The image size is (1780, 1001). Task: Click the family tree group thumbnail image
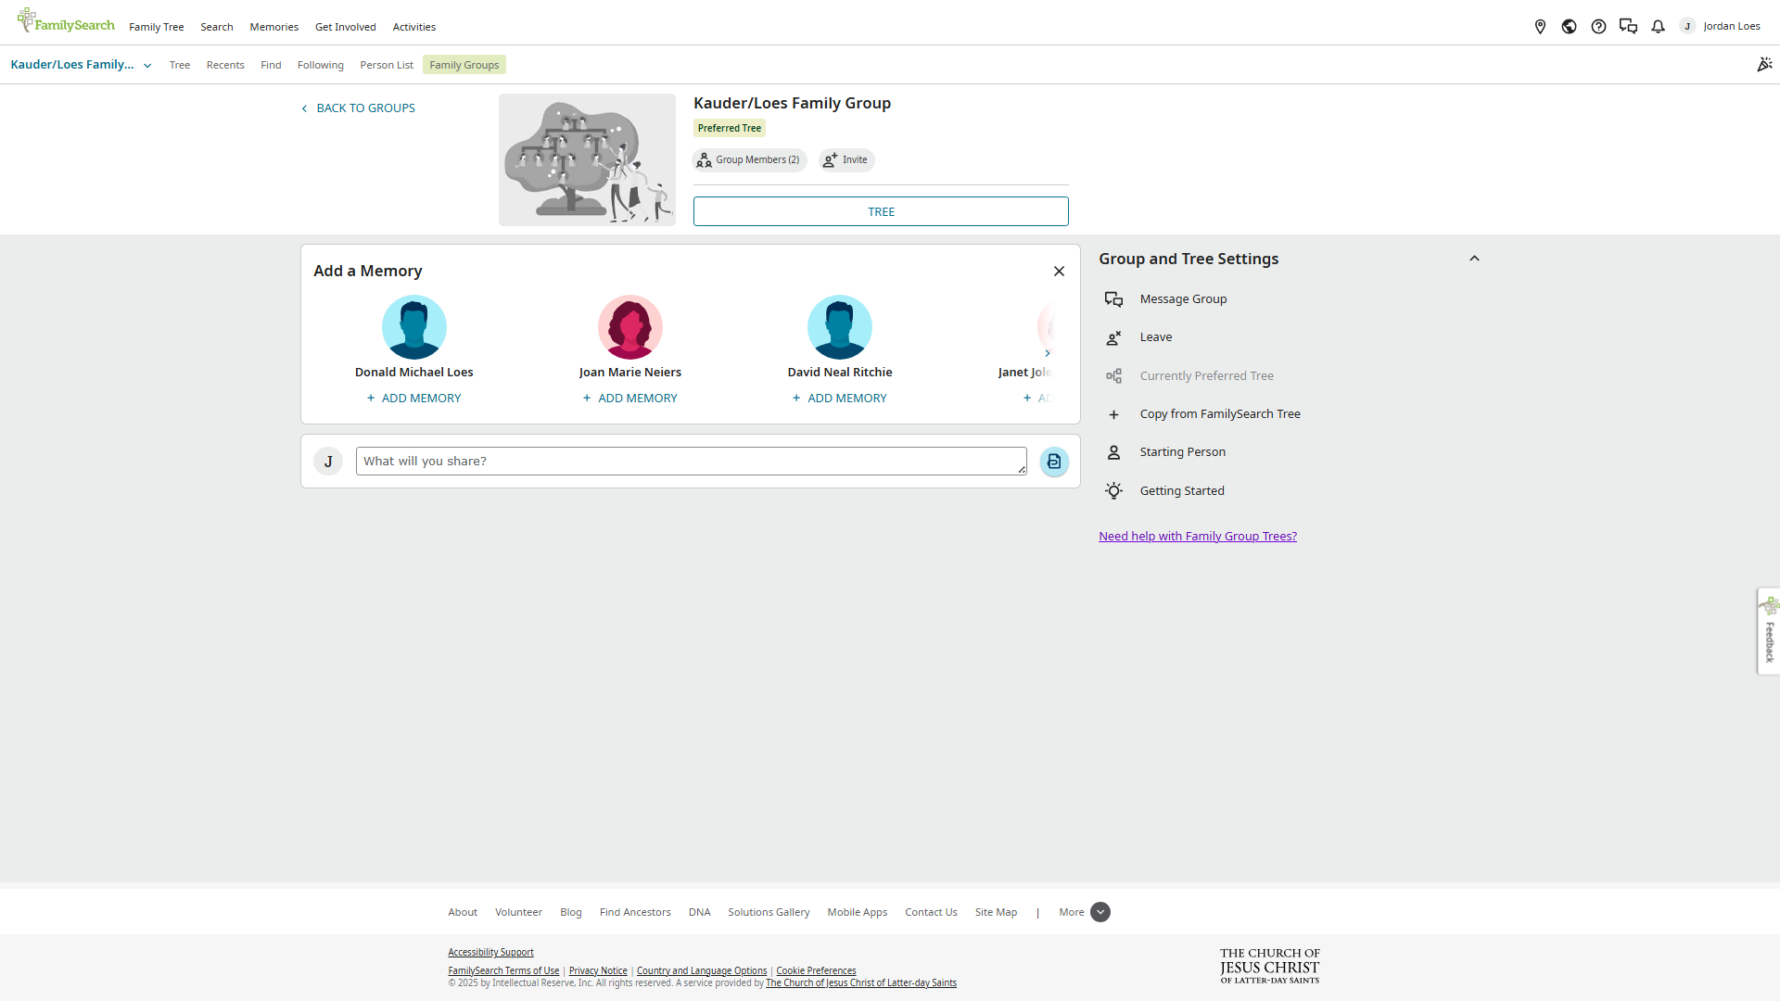click(x=588, y=160)
